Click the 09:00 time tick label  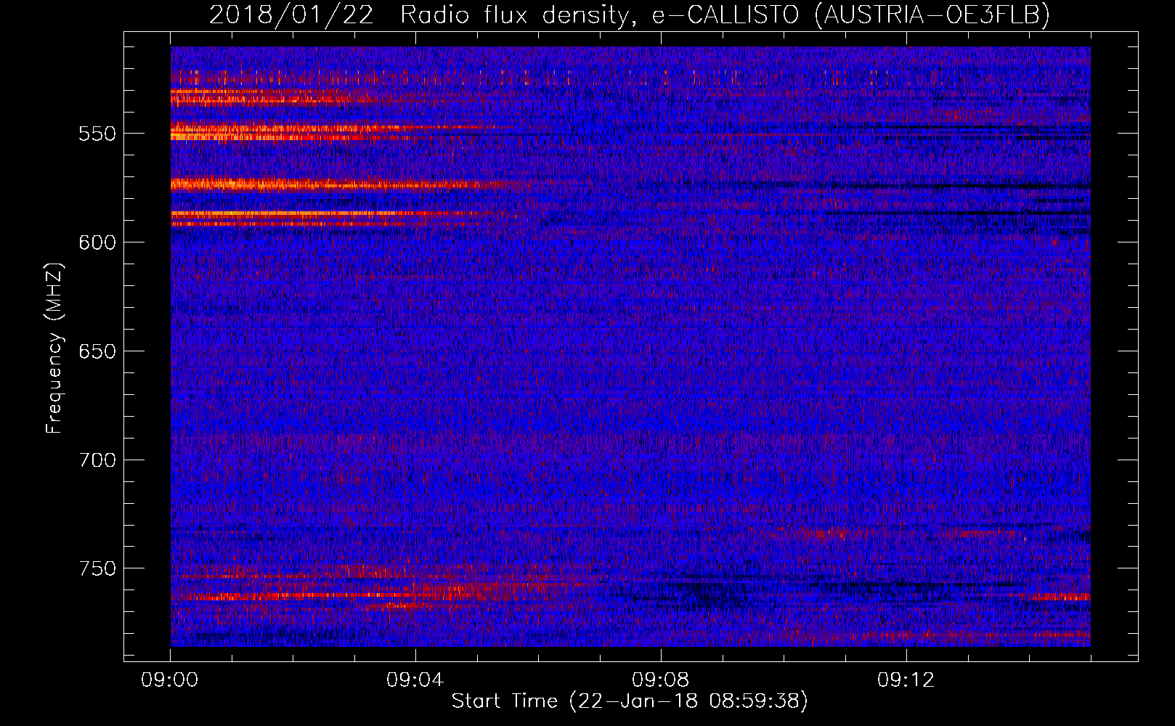point(170,680)
